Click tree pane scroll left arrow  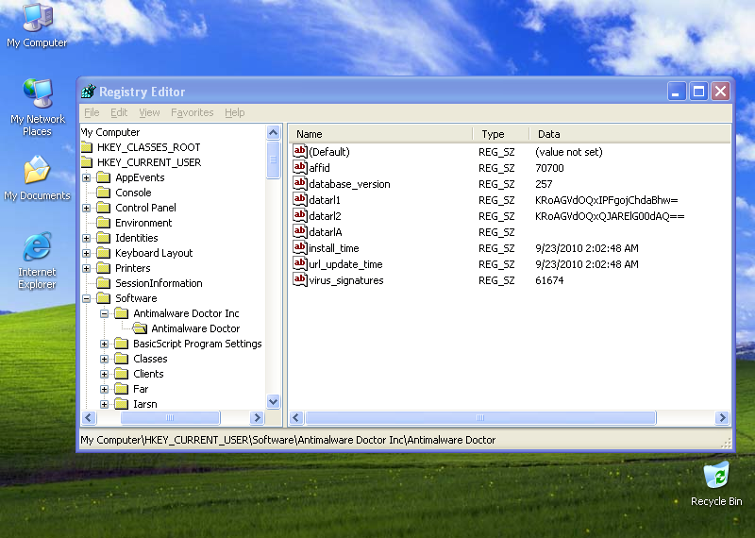[89, 417]
